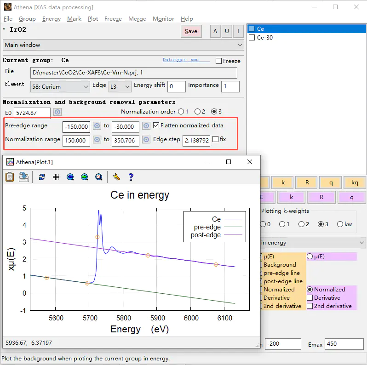This screenshot has width=367, height=365.
Task: Click the copy to clipboard icon in plot toolbar
Action: click(x=10, y=177)
